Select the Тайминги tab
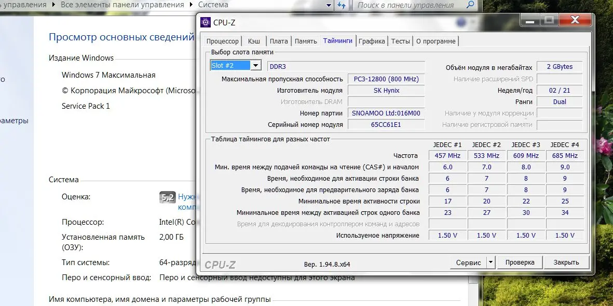Screen dimensions: 613x306 point(338,40)
